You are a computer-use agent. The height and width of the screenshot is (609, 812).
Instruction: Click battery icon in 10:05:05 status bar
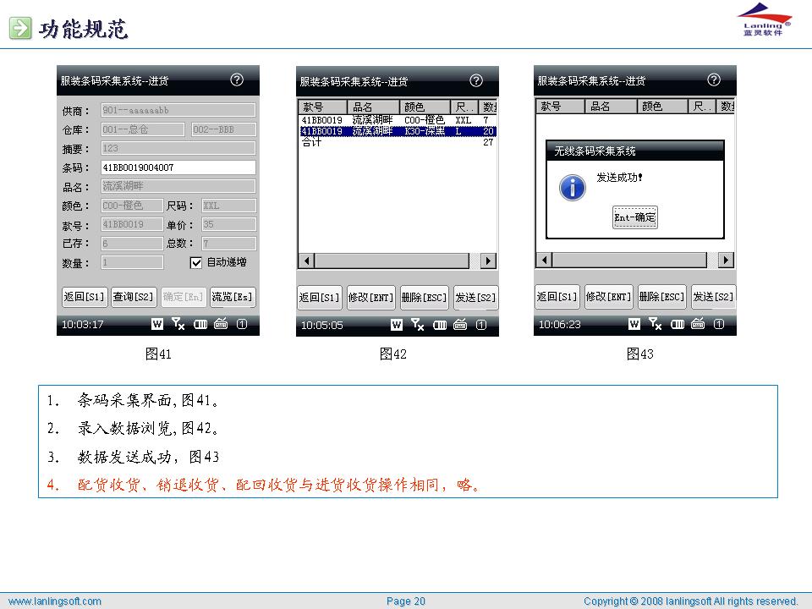(x=441, y=324)
